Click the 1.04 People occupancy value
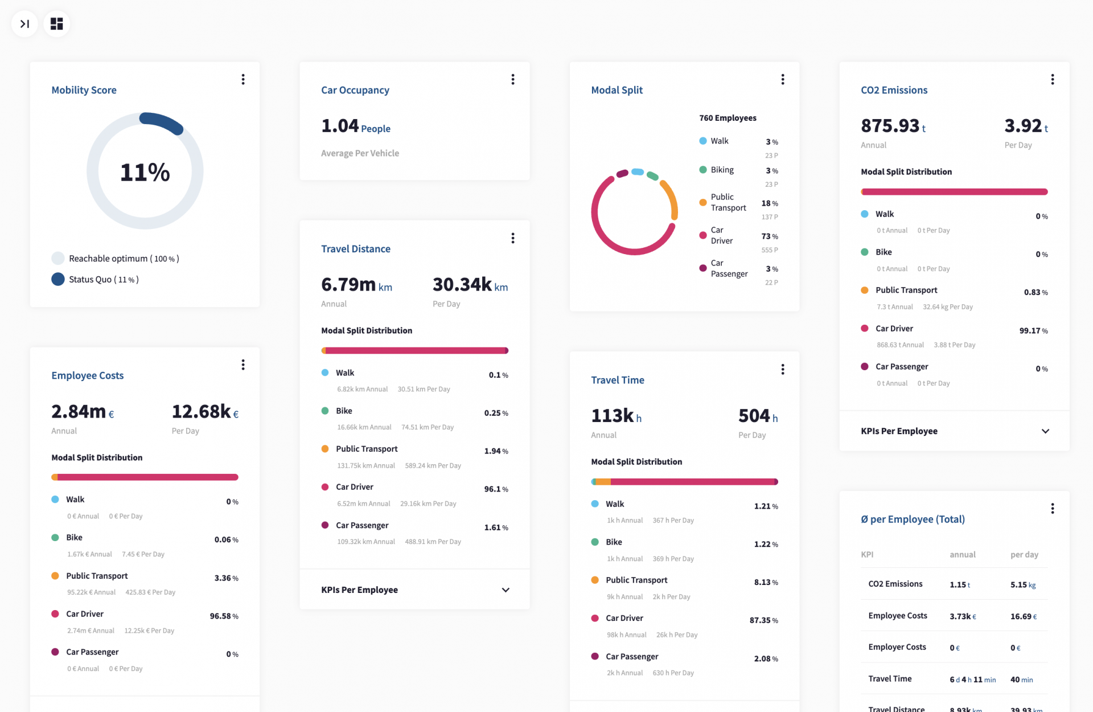The width and height of the screenshot is (1093, 712). (356, 126)
